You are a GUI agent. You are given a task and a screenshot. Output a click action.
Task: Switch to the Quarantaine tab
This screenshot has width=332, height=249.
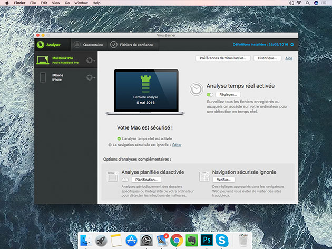point(89,45)
